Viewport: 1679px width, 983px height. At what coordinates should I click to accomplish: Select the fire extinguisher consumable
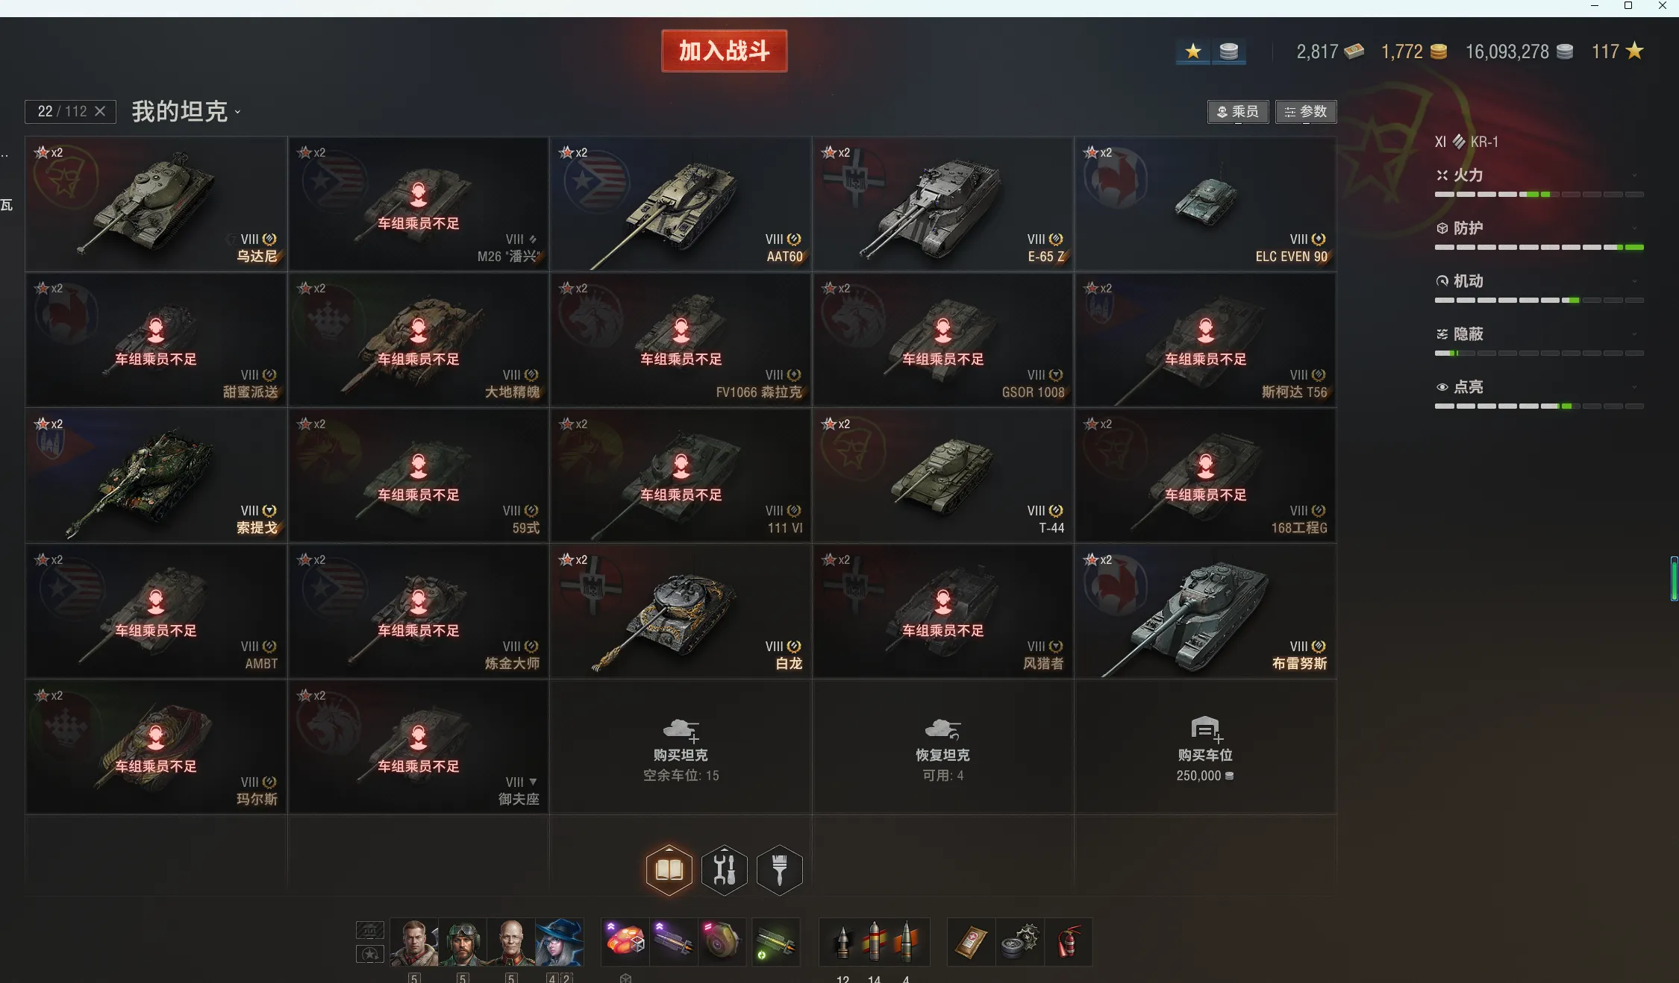(x=1069, y=942)
